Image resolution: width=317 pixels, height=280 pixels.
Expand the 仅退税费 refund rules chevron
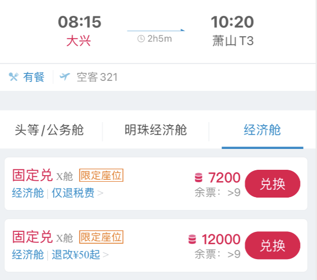(x=100, y=193)
